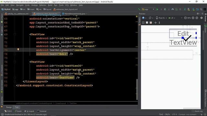Select Design view mode in preview toolbar

pyautogui.click(x=143, y=23)
